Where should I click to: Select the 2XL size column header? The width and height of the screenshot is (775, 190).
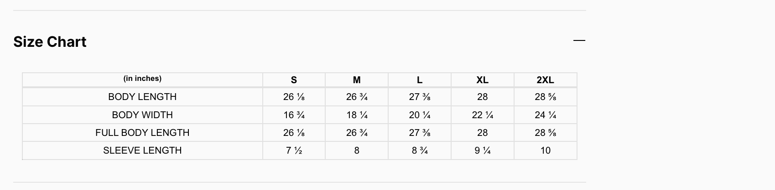pyautogui.click(x=545, y=80)
